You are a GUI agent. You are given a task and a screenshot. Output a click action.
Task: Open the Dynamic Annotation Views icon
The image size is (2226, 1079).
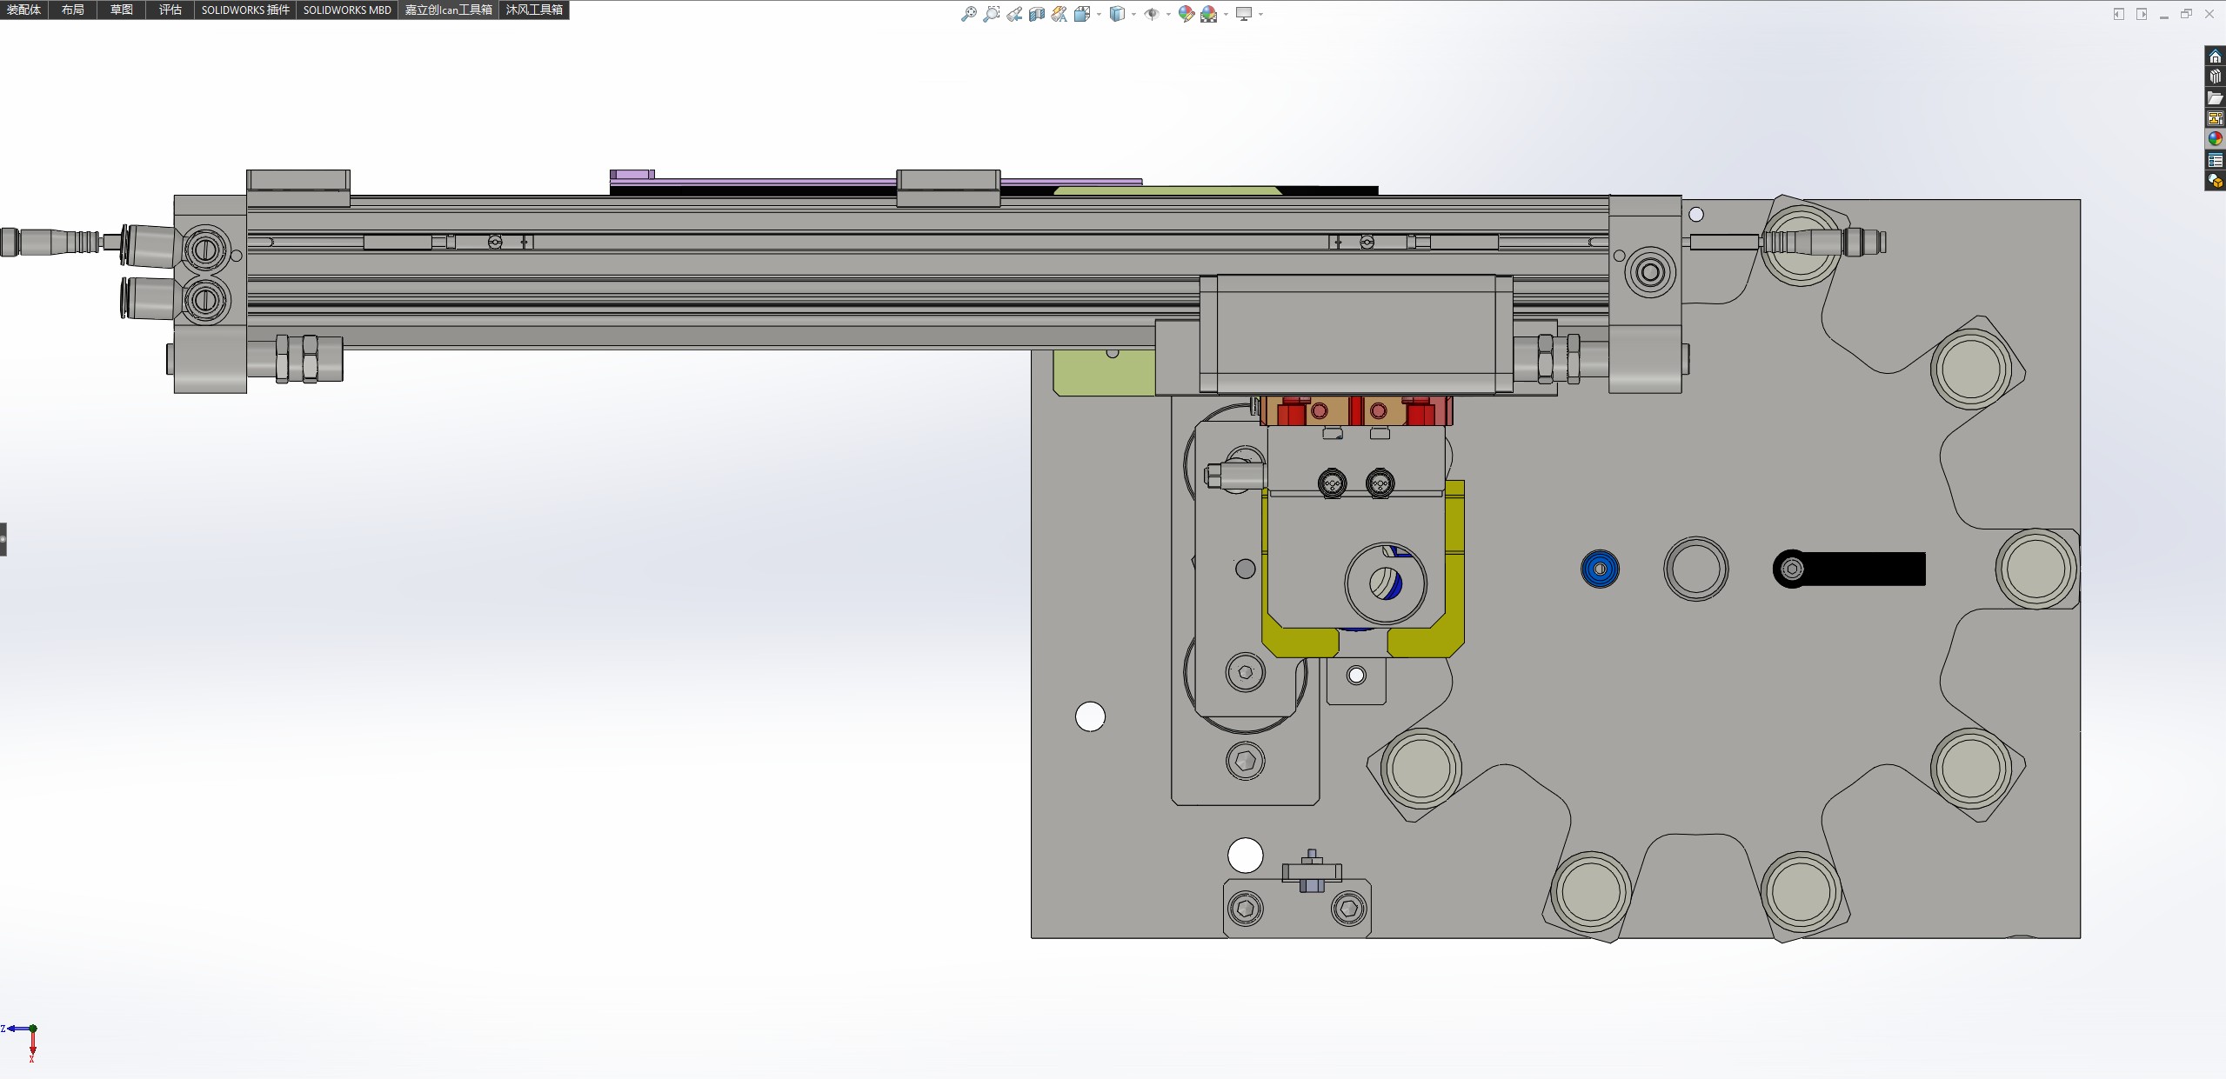pyautogui.click(x=1059, y=14)
